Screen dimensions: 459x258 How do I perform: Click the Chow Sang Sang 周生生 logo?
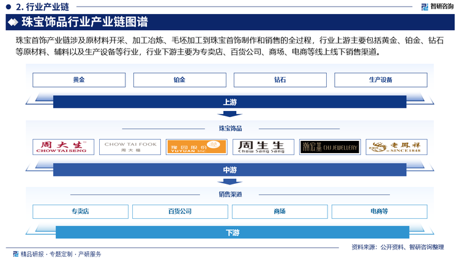(x=263, y=147)
